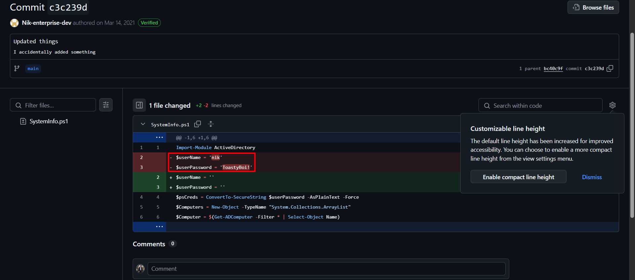Click the git branch icon near main
Viewport: 635px width, 280px height.
pos(17,68)
